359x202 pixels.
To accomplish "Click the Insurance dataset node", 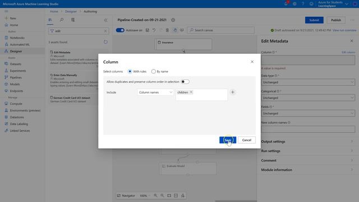I will [x=183, y=44].
